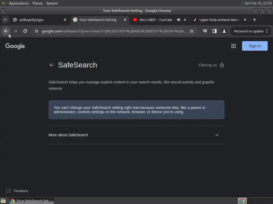This screenshot has width=273, height=204.
Task: Open a new tab with plus button
Action: point(255,20)
